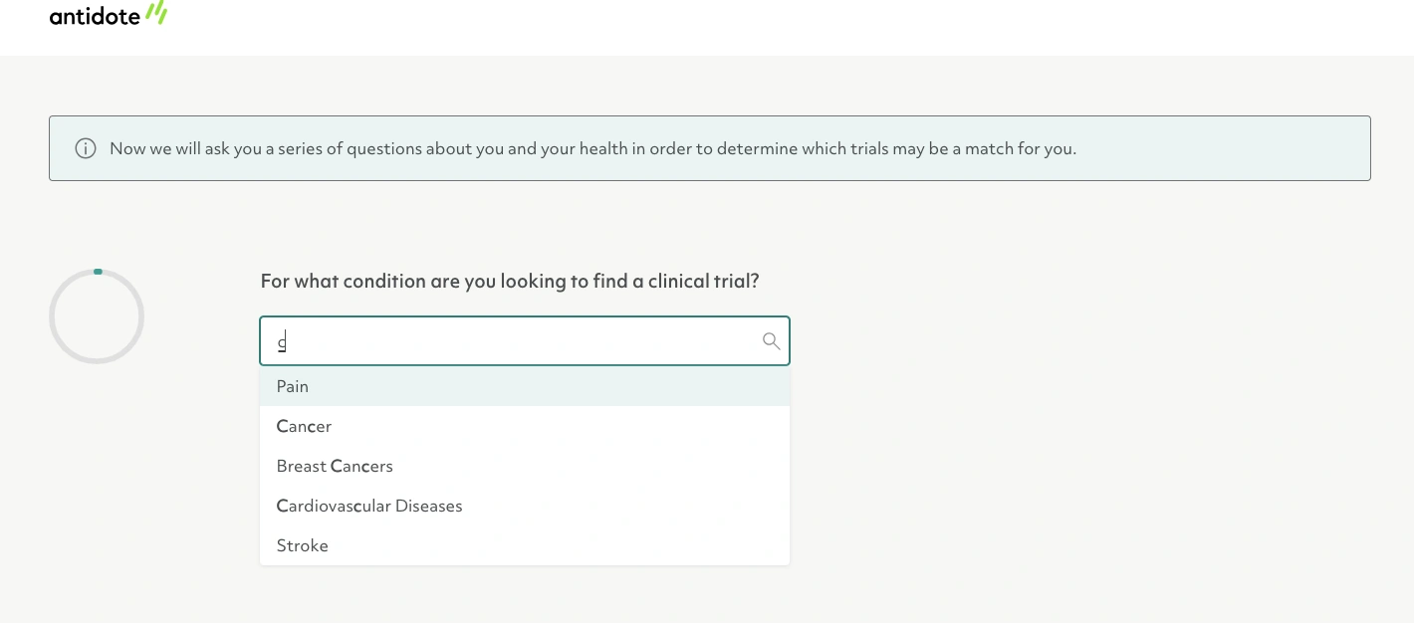Click the highlighted Pain row background
This screenshot has width=1414, height=623.
coord(525,386)
